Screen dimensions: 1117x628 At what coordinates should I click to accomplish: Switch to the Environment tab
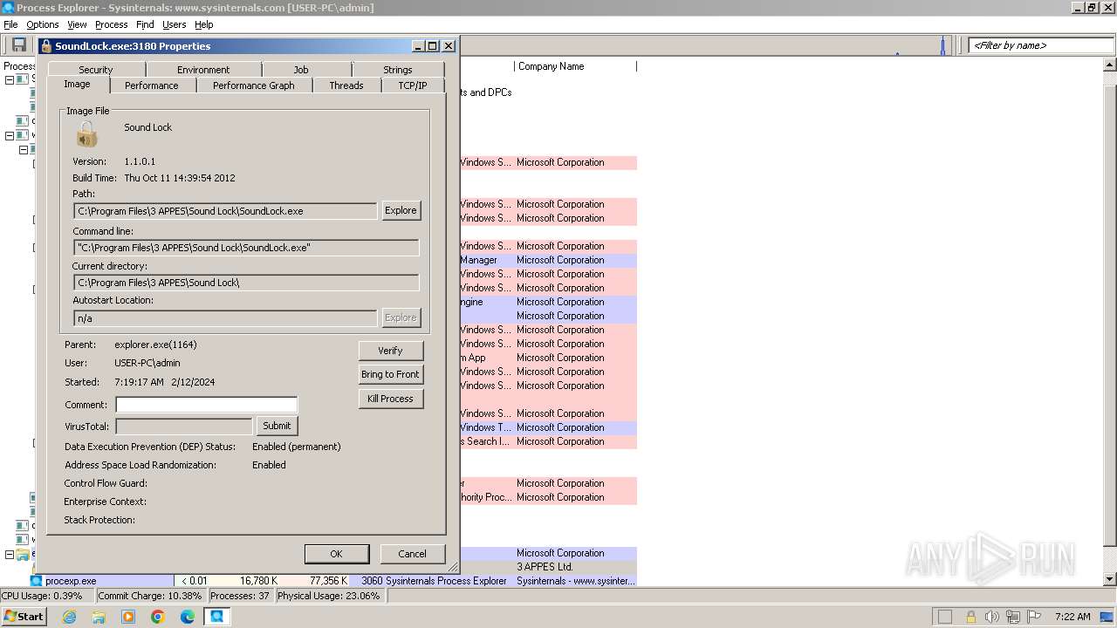[203, 70]
